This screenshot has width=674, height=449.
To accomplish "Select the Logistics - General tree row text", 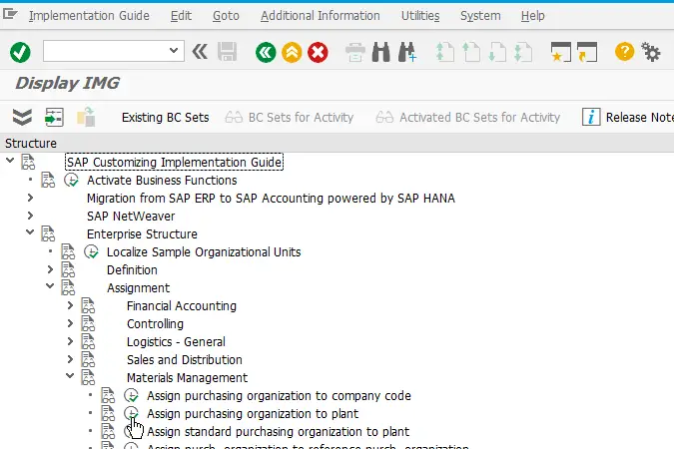I will point(176,342).
